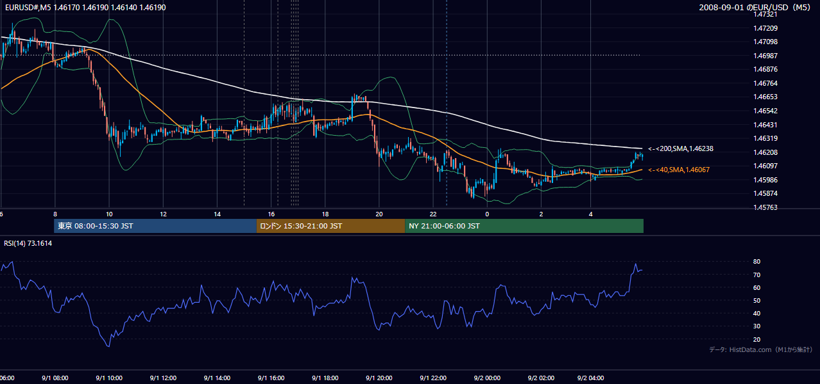The width and height of the screenshot is (820, 384).
Task: Click hour tick 8 above the Tokyo session bar
Action: (55, 214)
